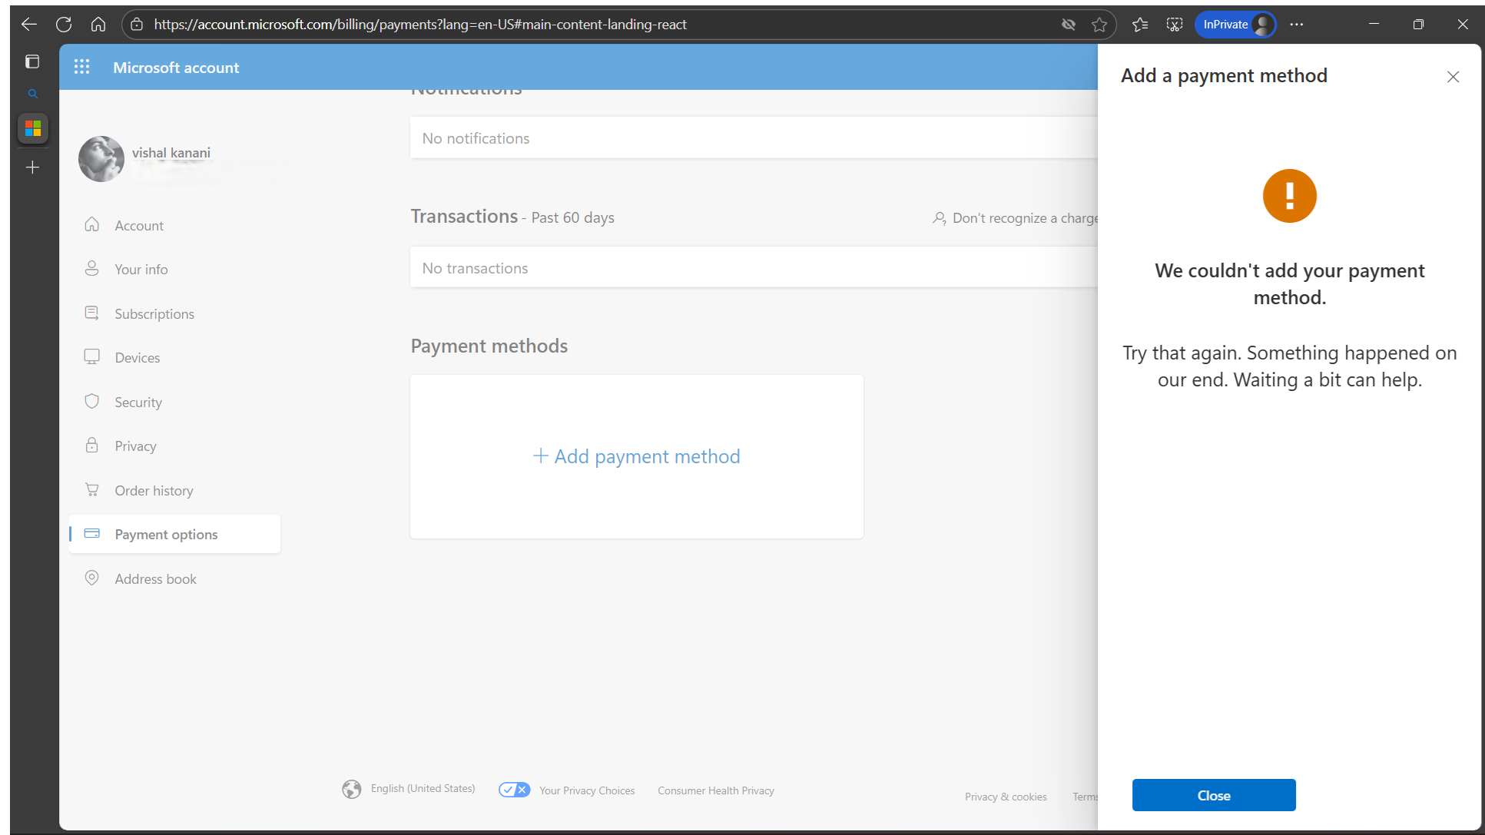Open Subscriptions in the sidebar
Viewport: 1485px width, 835px height.
pyautogui.click(x=154, y=313)
